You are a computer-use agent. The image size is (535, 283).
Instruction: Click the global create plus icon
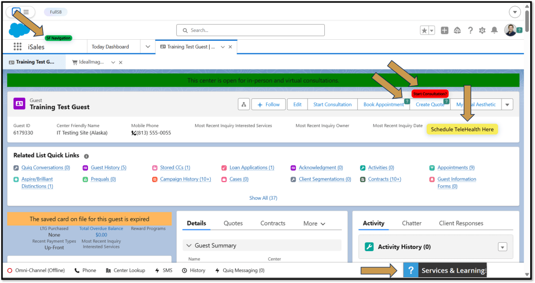tap(445, 30)
